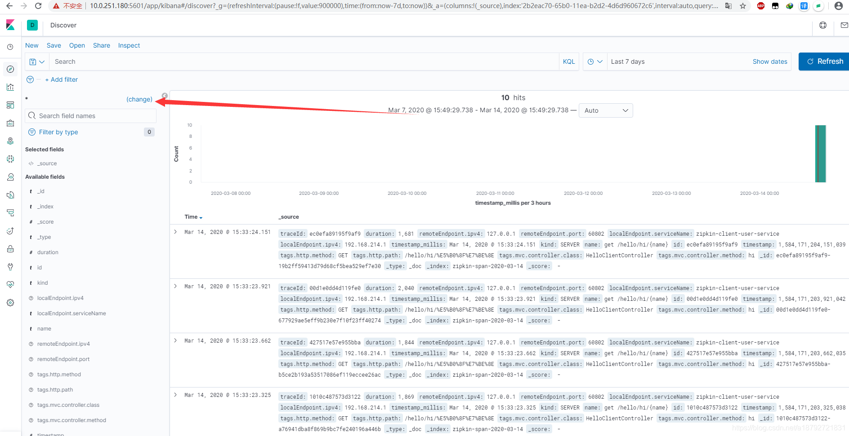Click the browser address bar URL
The width and height of the screenshot is (849, 436).
click(x=403, y=6)
